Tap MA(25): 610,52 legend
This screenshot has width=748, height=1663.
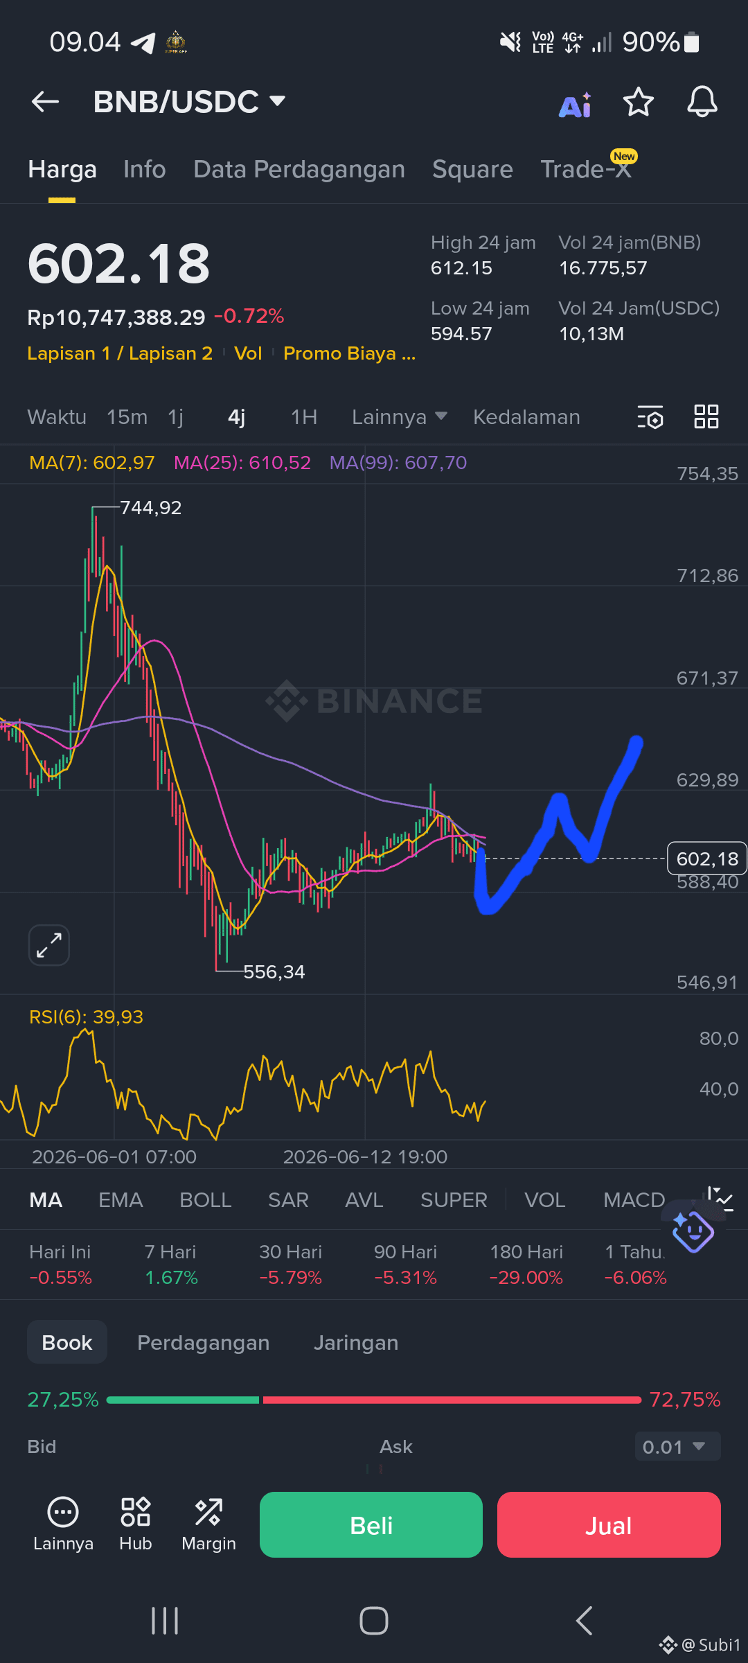click(242, 463)
